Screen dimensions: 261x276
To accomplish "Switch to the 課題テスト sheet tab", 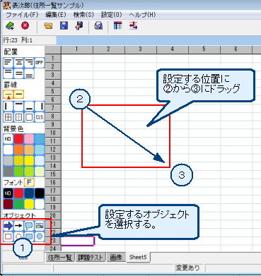I will pyautogui.click(x=91, y=258).
